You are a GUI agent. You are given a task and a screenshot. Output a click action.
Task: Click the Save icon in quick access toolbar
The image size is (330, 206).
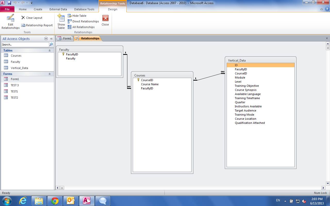[x=9, y=3]
